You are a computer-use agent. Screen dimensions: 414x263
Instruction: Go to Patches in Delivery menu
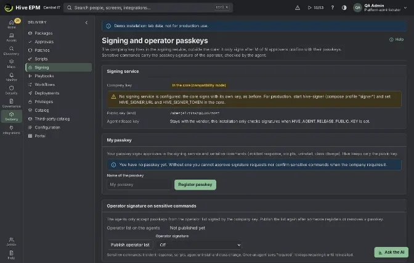click(x=59, y=50)
